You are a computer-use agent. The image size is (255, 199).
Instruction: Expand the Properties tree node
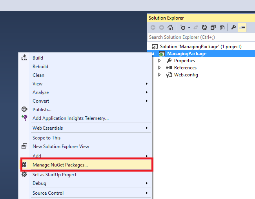(159, 61)
